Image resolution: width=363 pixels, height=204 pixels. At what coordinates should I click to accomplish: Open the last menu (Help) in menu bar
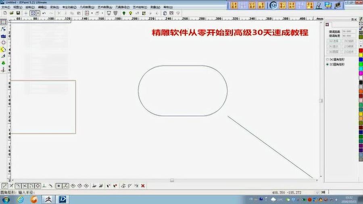[x=166, y=7]
